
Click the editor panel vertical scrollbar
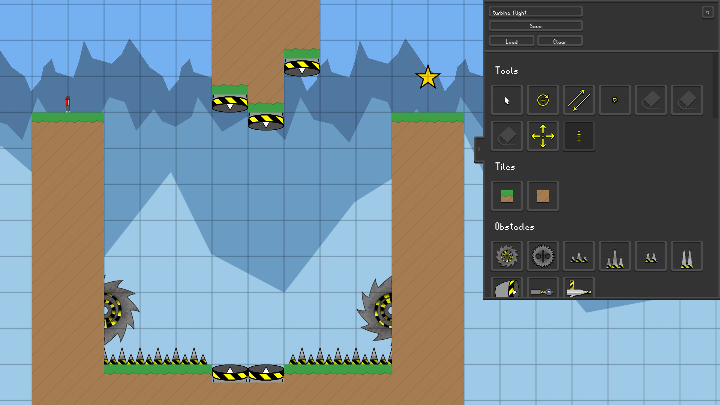coord(715,86)
